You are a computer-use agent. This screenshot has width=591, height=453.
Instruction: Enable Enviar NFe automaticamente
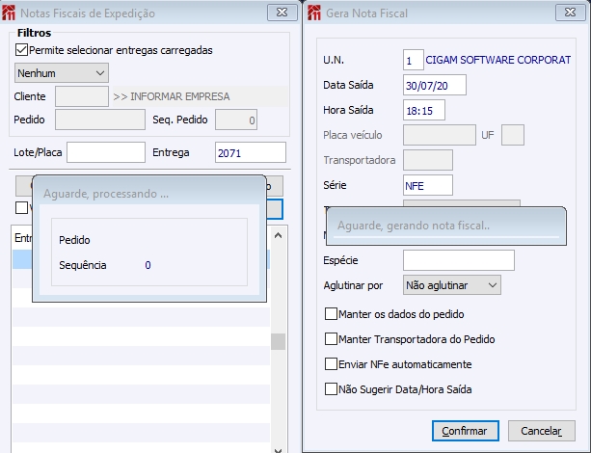[331, 364]
